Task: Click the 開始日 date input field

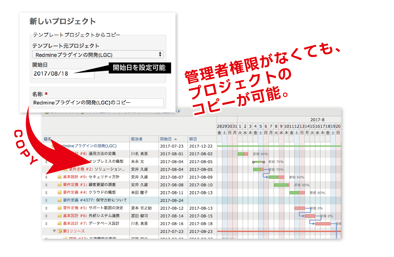Action: click(x=63, y=74)
